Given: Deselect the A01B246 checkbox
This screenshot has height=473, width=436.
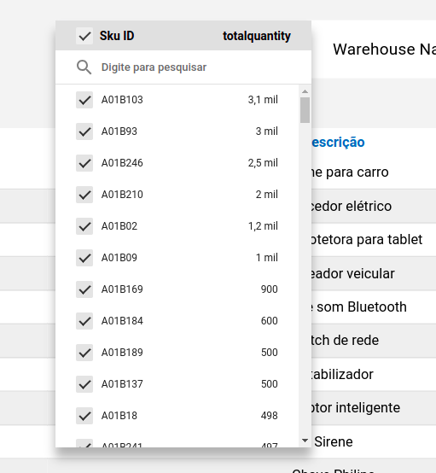Looking at the screenshot, I should pos(84,163).
